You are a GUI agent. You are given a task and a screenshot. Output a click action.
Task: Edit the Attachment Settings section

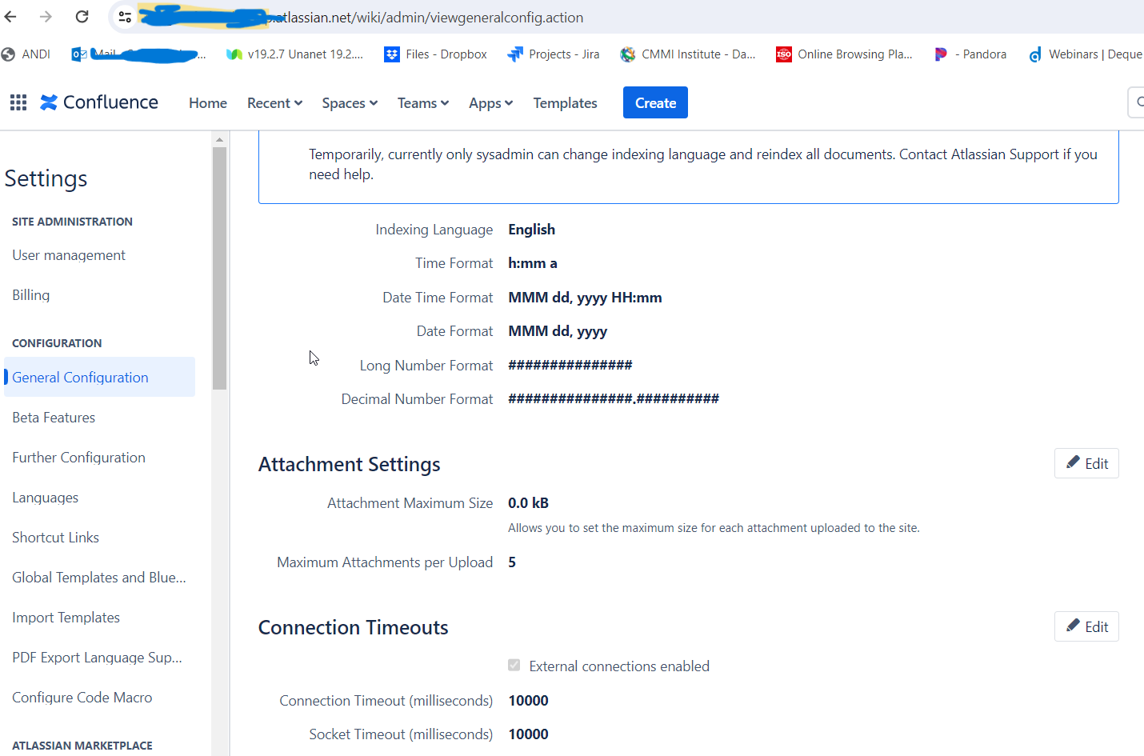pyautogui.click(x=1086, y=463)
